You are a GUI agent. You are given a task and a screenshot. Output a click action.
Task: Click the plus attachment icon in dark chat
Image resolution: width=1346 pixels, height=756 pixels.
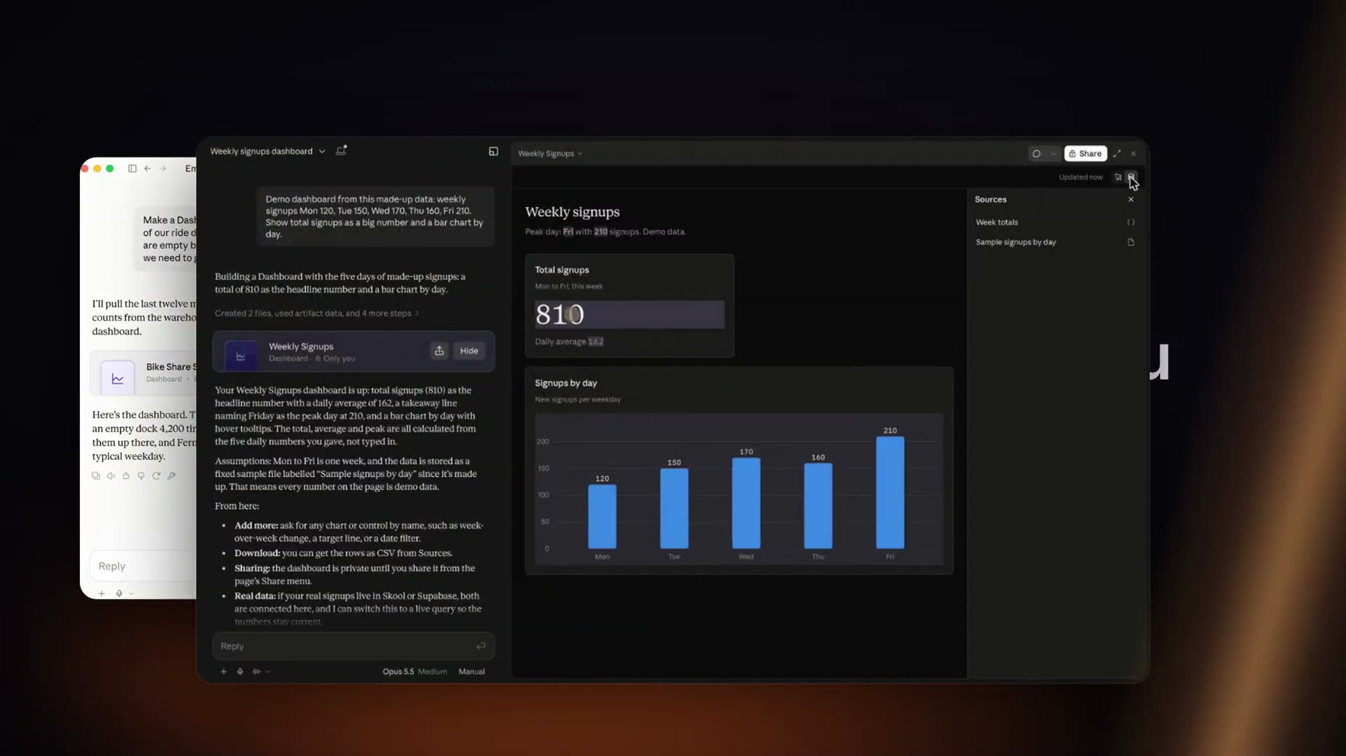(x=224, y=672)
